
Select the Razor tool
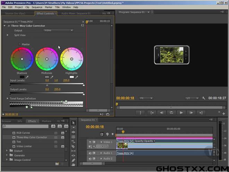[x=73, y=146]
